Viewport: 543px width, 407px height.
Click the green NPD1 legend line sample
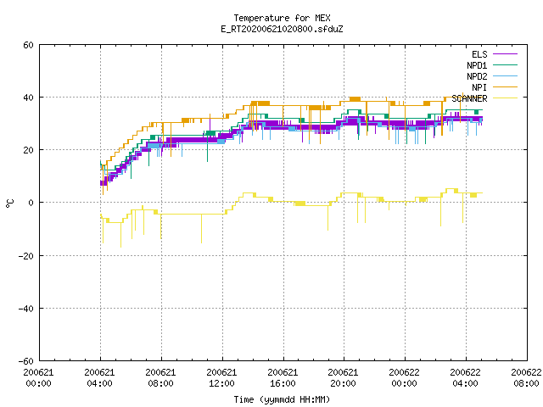(505, 64)
